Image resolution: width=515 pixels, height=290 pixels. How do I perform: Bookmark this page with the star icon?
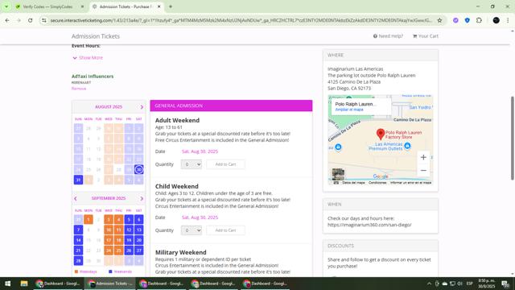(x=439, y=20)
